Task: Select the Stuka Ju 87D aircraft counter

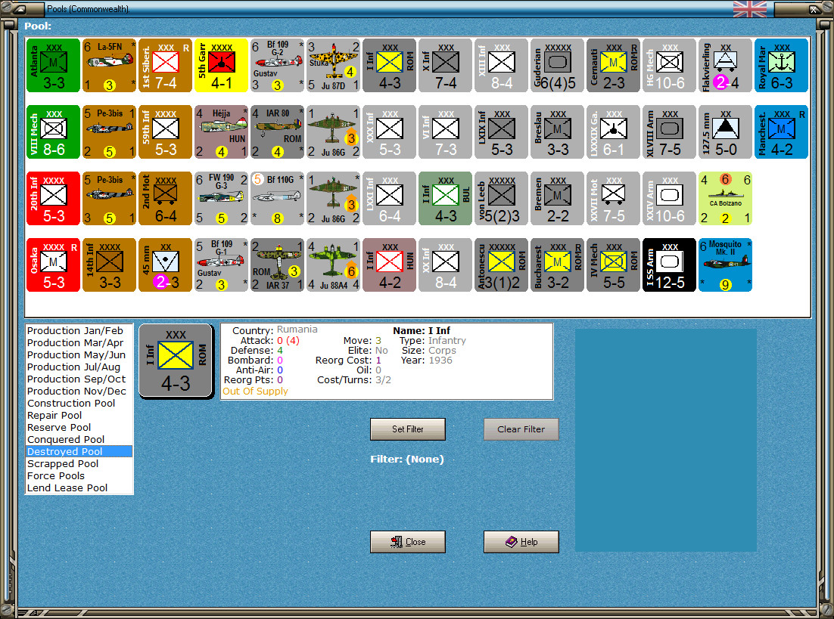Action: pos(333,65)
